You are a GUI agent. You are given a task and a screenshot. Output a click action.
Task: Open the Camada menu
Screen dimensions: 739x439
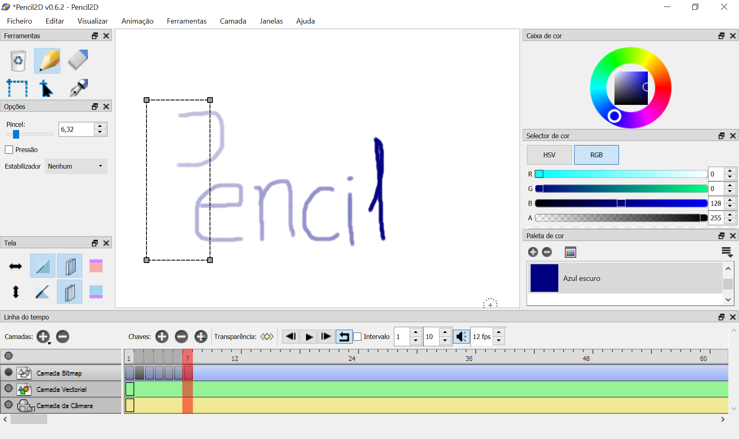(x=233, y=21)
